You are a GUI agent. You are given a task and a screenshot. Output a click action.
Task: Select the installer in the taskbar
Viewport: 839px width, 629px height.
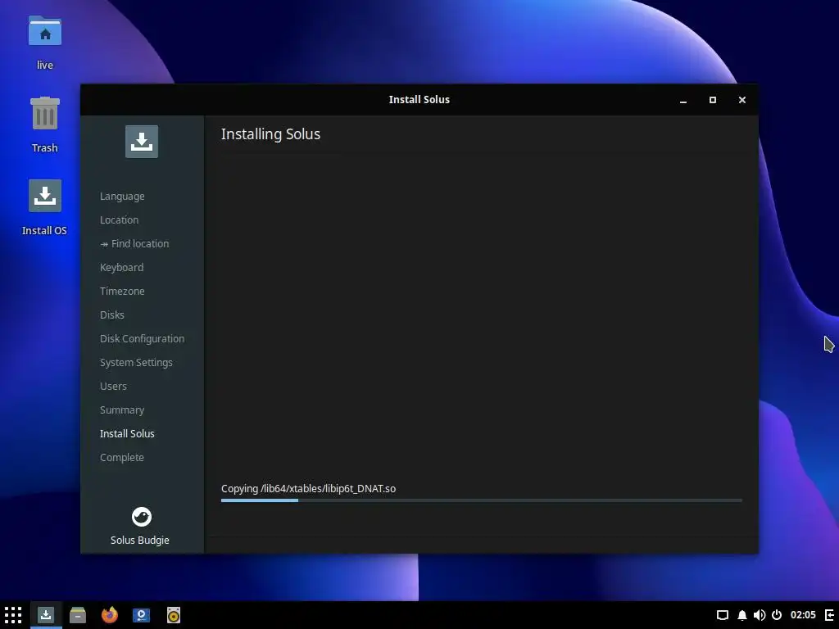point(46,615)
